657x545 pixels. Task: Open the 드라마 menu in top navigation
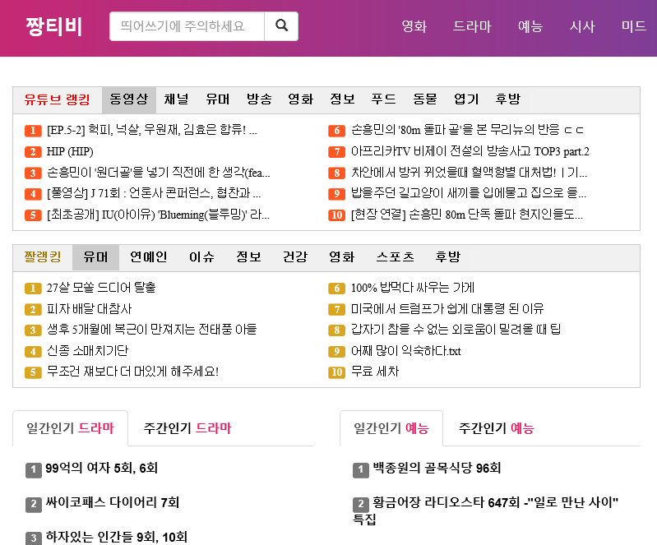(x=472, y=26)
